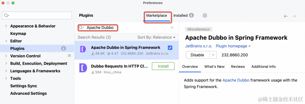The width and height of the screenshot is (305, 104).
Task: Click the Plugins heading above the search field
Action: 86,15
